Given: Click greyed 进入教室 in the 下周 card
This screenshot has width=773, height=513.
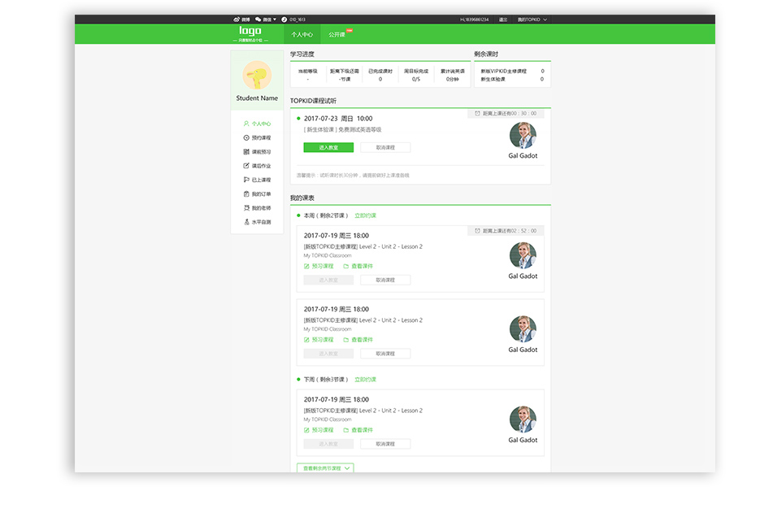Looking at the screenshot, I should (328, 444).
